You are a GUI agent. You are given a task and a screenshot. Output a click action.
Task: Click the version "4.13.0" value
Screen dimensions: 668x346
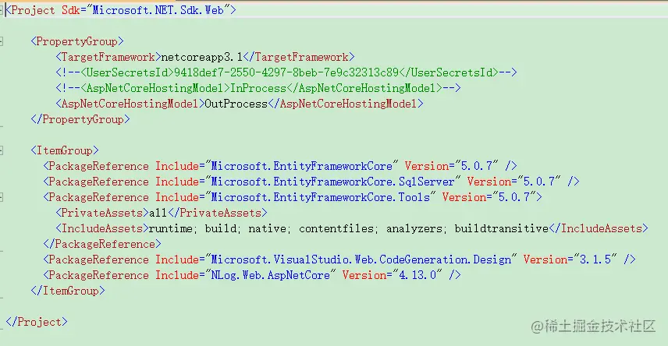click(x=417, y=275)
